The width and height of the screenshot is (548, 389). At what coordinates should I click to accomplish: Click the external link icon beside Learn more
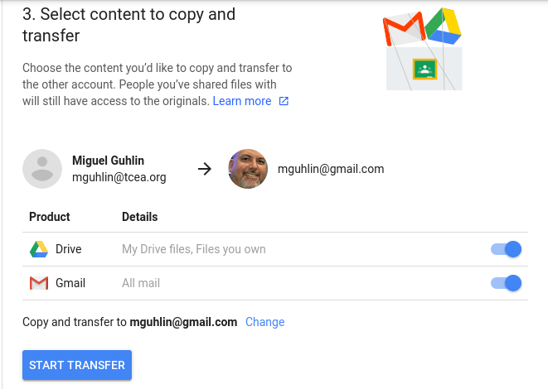click(x=284, y=101)
